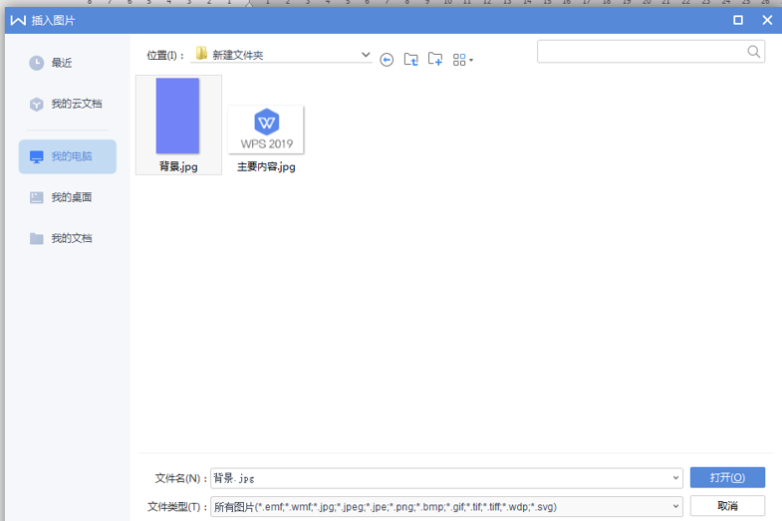Image resolution: width=782 pixels, height=521 pixels.
Task: Select 我的云文档 in the sidebar
Action: [68, 104]
